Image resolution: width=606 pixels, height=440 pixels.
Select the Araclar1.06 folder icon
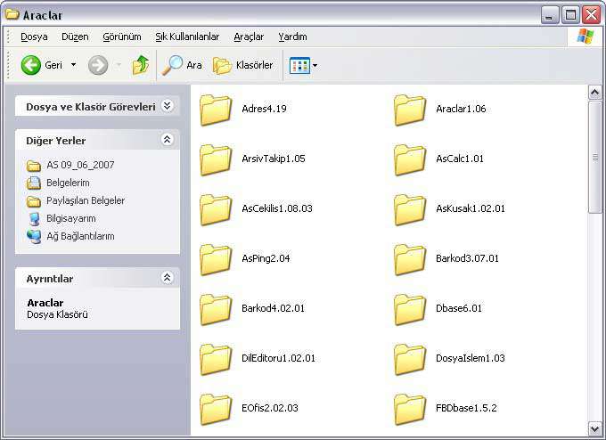coord(410,110)
